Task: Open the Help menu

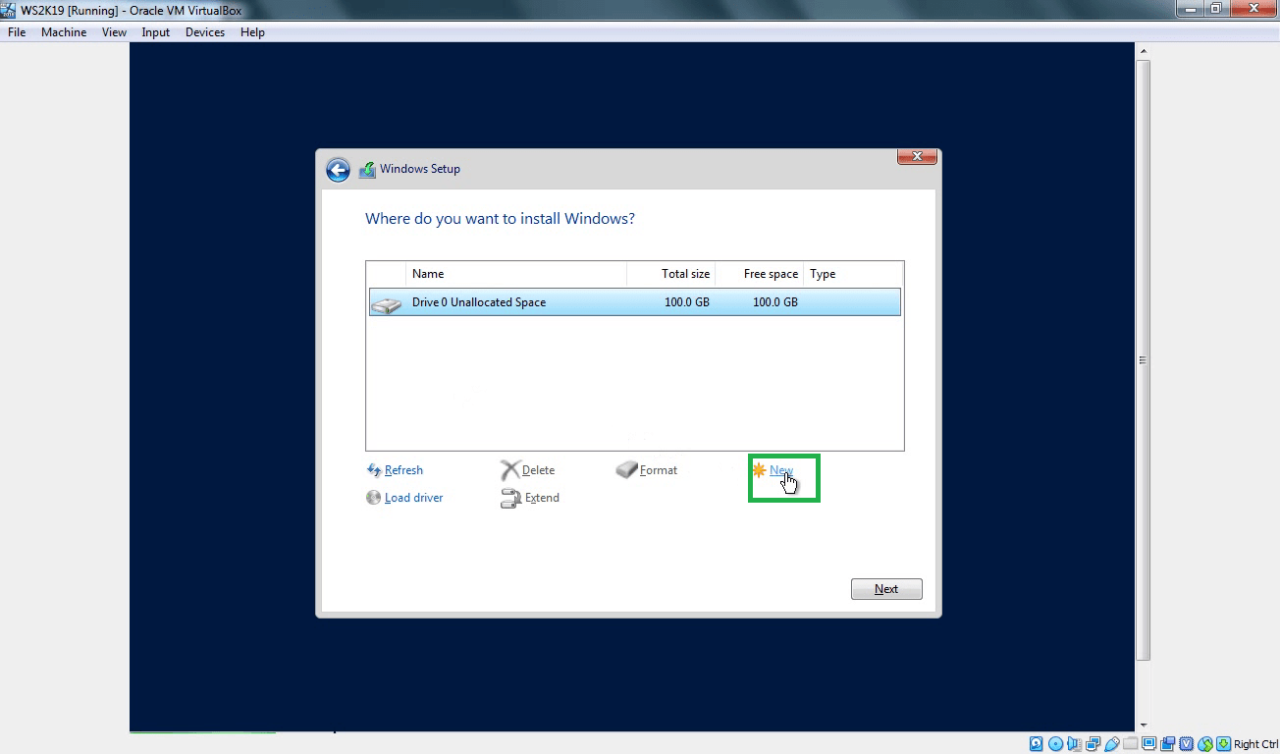Action: pos(252,32)
